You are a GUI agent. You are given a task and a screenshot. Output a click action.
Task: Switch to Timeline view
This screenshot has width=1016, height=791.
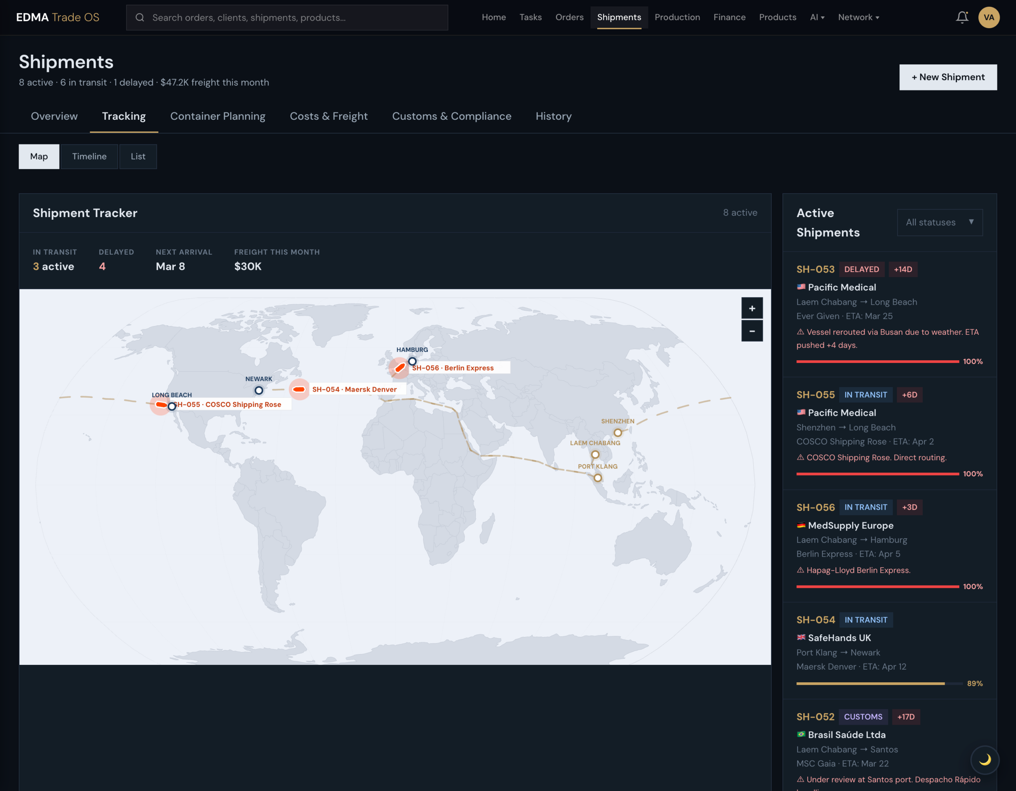point(89,156)
